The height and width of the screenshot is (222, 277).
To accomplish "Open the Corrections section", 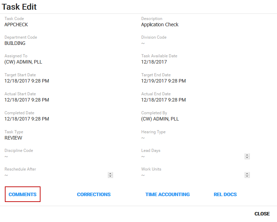I will (x=93, y=194).
